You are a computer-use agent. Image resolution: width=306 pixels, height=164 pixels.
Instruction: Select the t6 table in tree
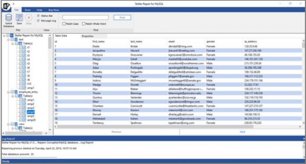tap(29, 68)
